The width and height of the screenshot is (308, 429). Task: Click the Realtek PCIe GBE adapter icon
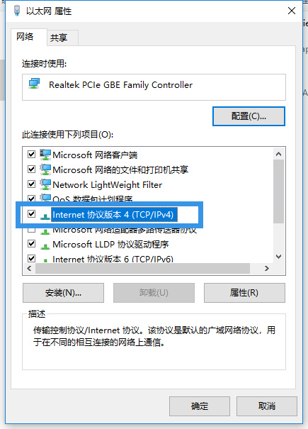tap(35, 84)
